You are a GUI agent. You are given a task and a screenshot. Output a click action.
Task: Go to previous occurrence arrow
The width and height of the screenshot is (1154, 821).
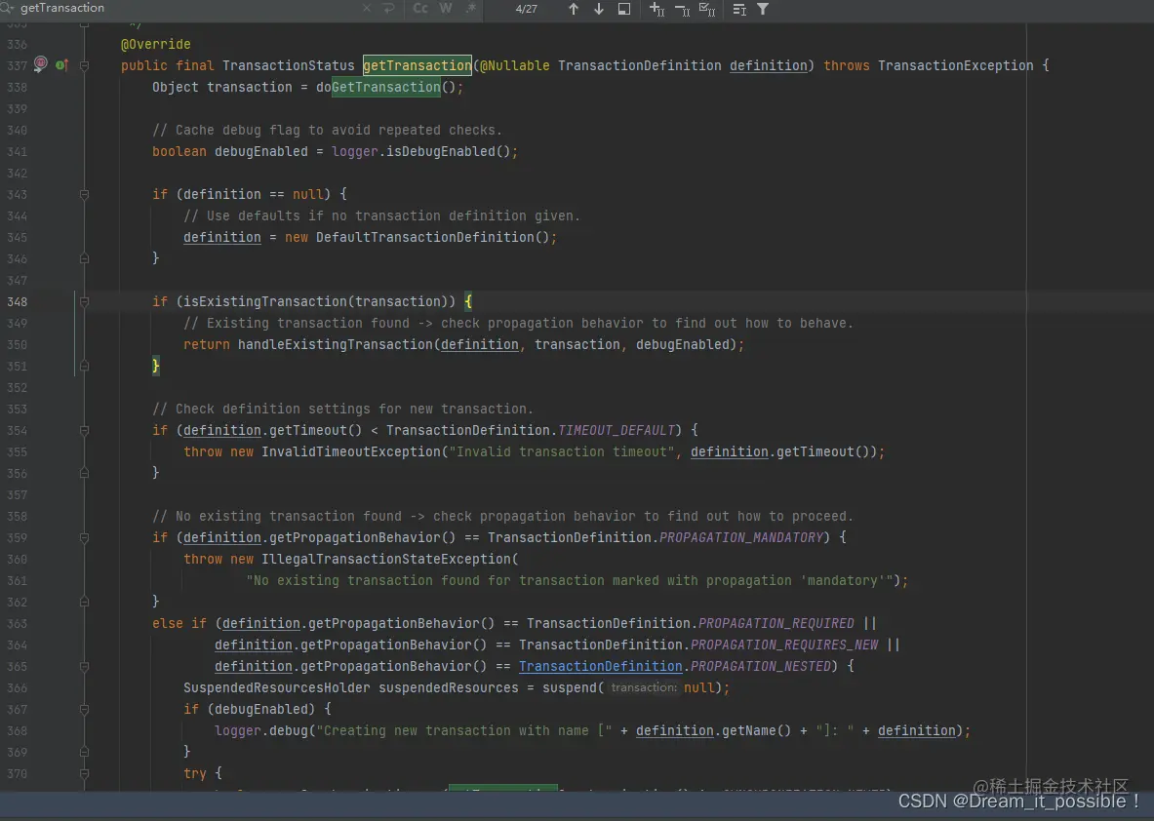point(574,9)
